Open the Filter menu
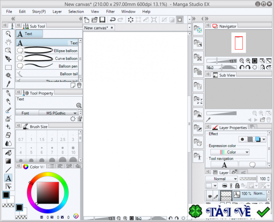Screen dimensions: 274x222 pos(110,11)
